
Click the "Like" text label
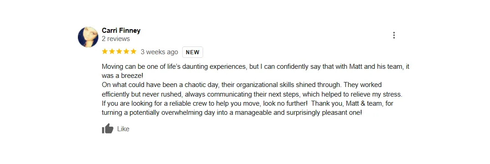[123, 129]
